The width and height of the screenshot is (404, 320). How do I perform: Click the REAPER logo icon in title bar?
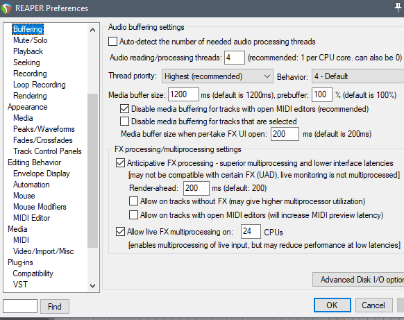coord(6,8)
